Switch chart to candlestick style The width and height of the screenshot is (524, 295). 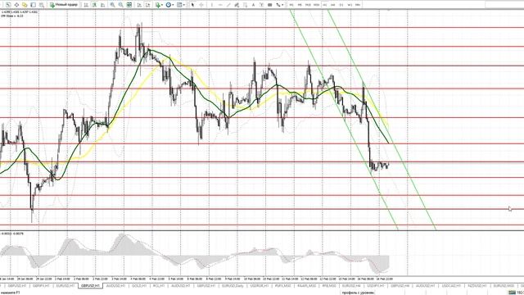coord(94,5)
